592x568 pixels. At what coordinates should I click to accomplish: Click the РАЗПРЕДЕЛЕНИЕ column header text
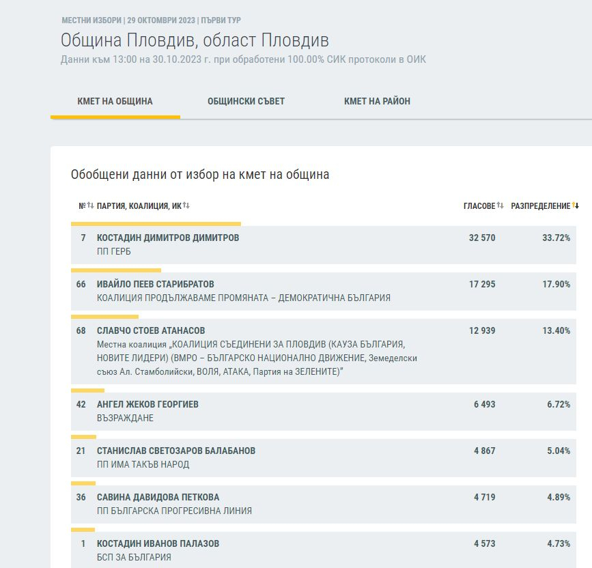(x=541, y=205)
